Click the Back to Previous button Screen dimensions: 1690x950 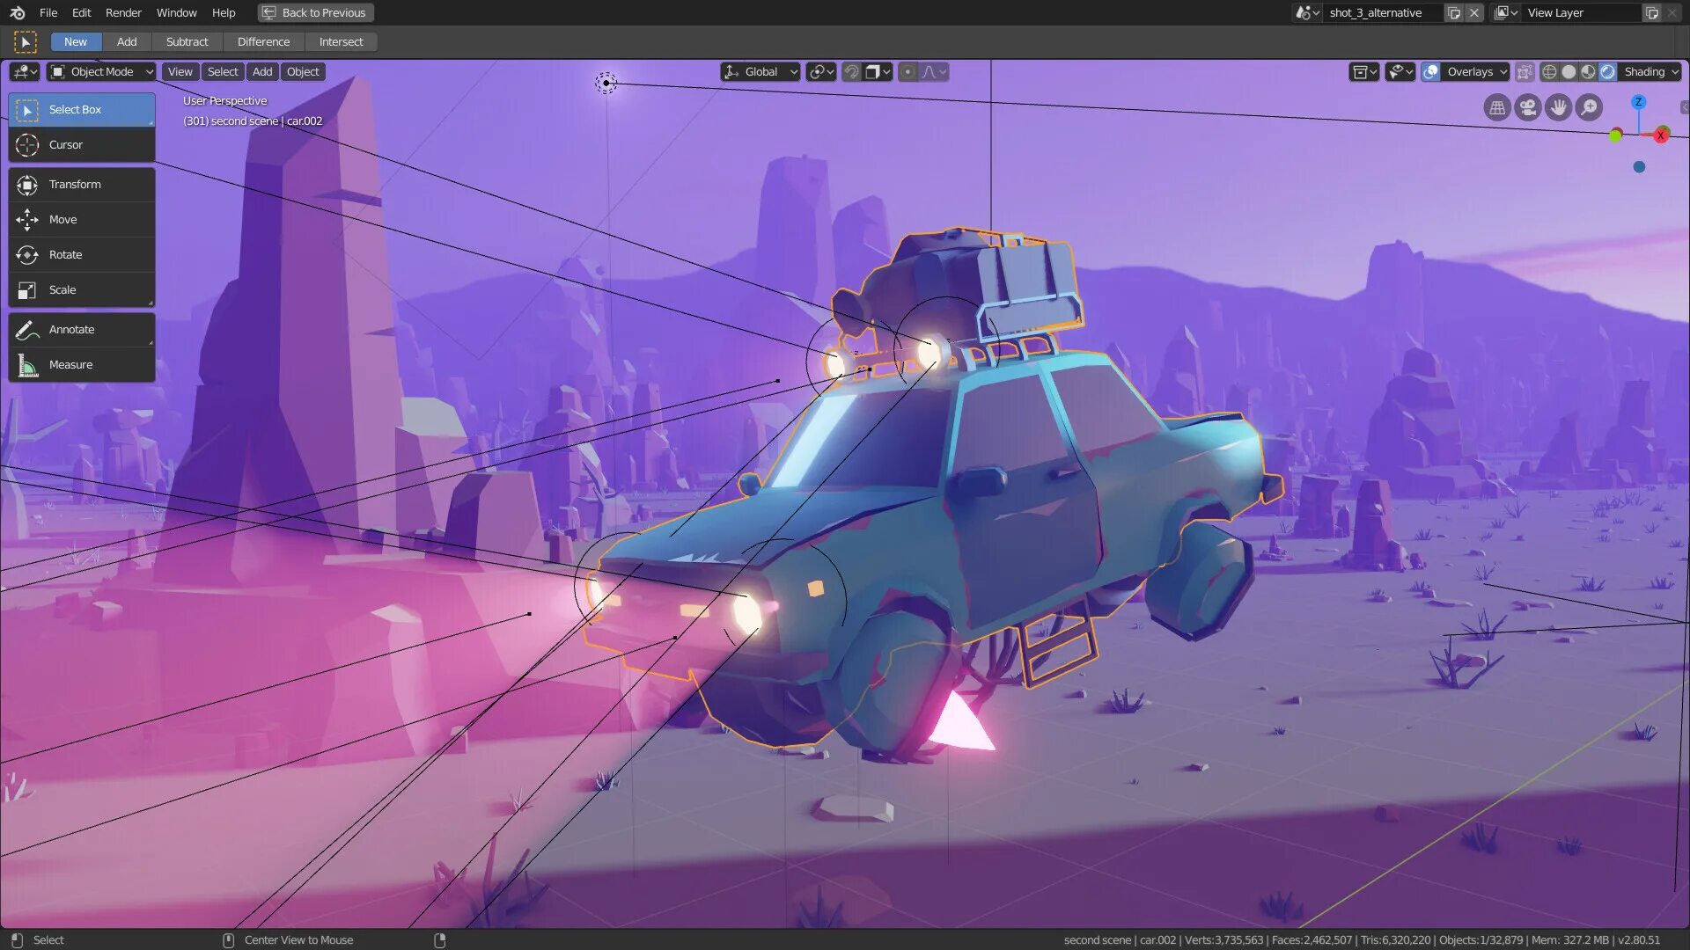(x=315, y=12)
